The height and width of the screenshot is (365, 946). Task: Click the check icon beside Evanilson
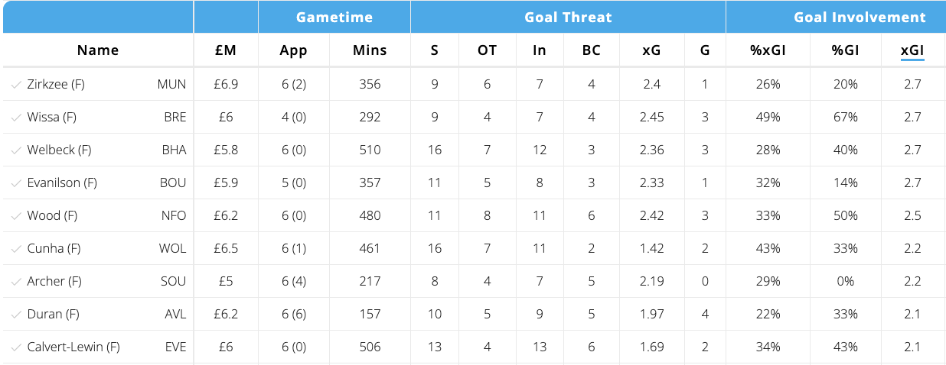(x=16, y=183)
